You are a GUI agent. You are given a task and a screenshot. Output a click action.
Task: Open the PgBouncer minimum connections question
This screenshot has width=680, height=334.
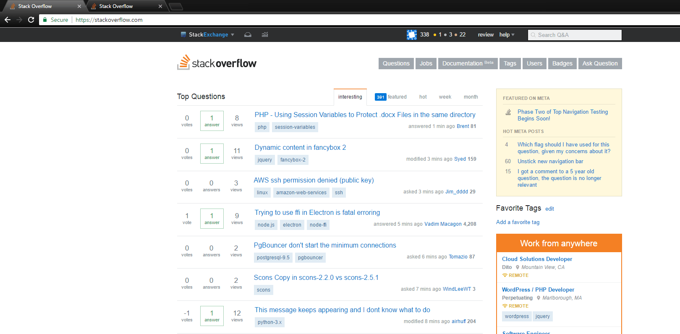pyautogui.click(x=325, y=245)
